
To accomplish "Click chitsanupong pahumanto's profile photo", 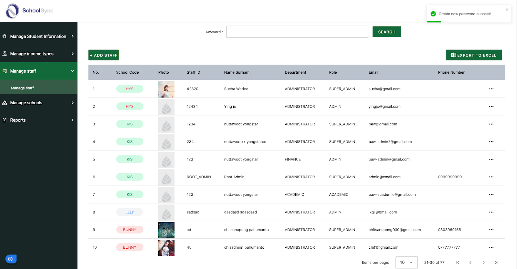I will (x=166, y=230).
